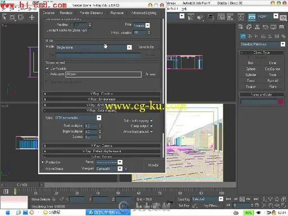Click the Render Scene Dialog icon
Screen dimensions: 288x216
pyautogui.click(x=252, y=17)
